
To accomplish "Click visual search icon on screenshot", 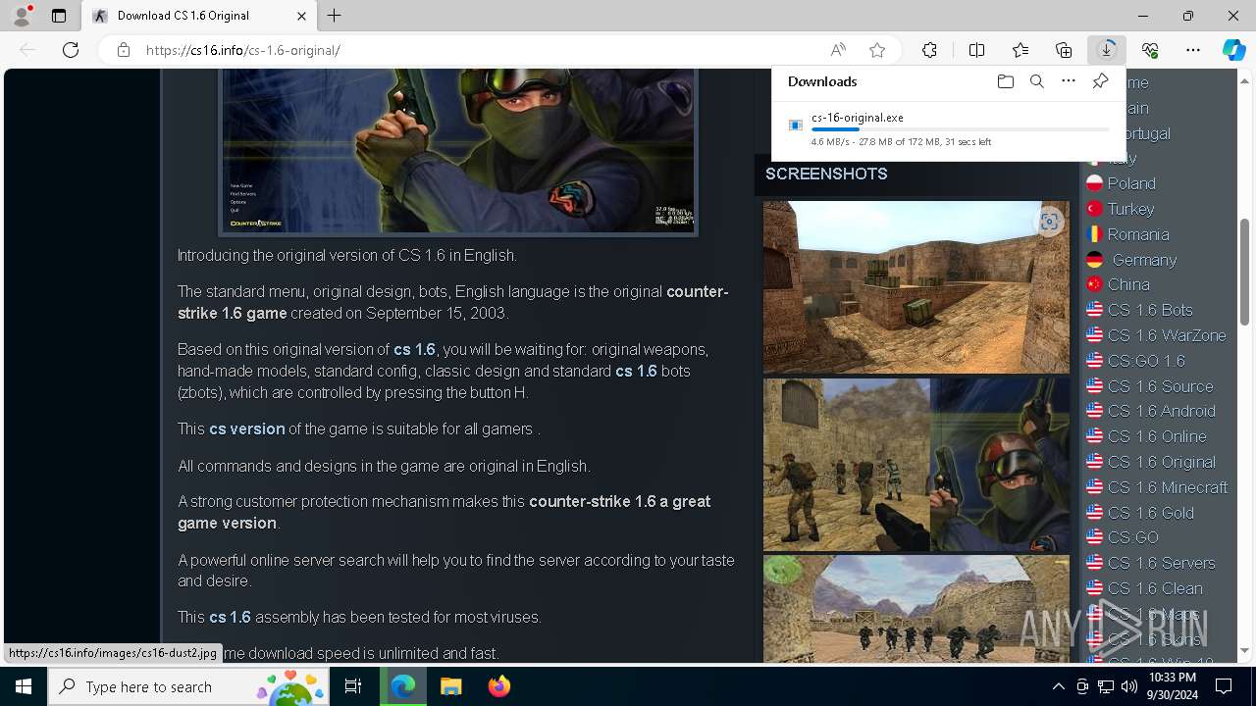I will [1049, 222].
